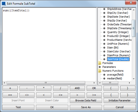
Task: Open the Formulas folder icon
Action: [100, 63]
